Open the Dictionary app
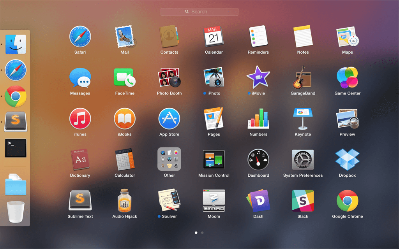399x249 pixels. pyautogui.click(x=80, y=160)
